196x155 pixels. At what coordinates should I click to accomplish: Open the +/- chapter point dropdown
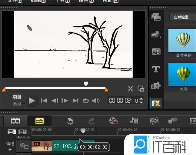coord(23,137)
